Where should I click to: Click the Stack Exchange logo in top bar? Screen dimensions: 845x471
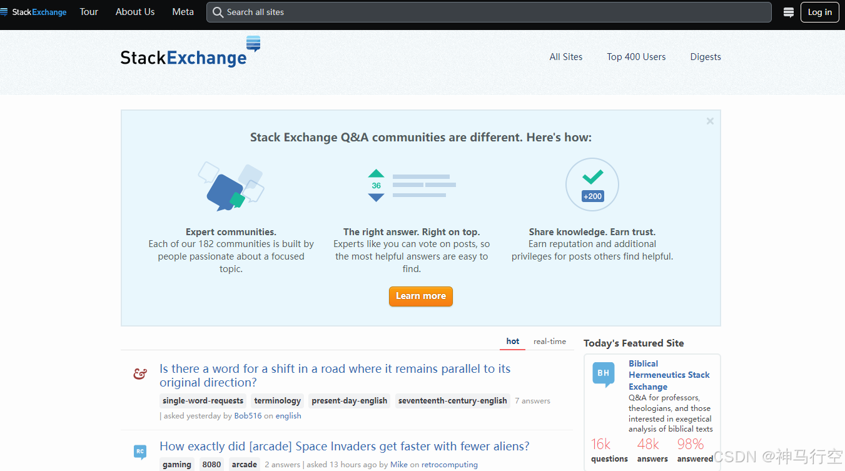(34, 12)
